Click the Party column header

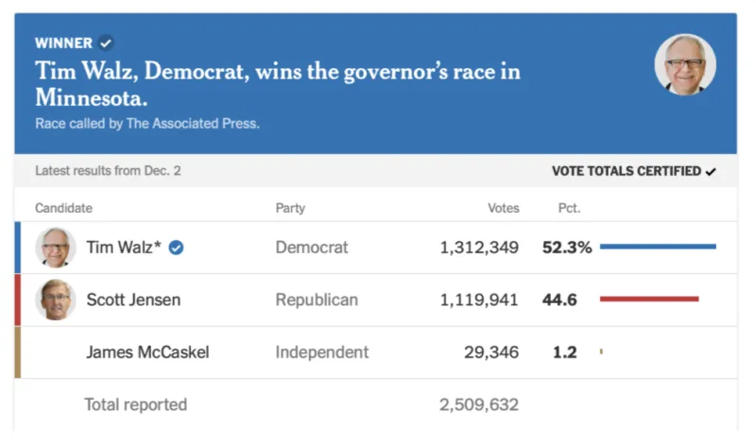click(x=290, y=208)
